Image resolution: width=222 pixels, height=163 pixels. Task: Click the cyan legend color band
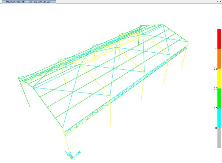pos(219,118)
